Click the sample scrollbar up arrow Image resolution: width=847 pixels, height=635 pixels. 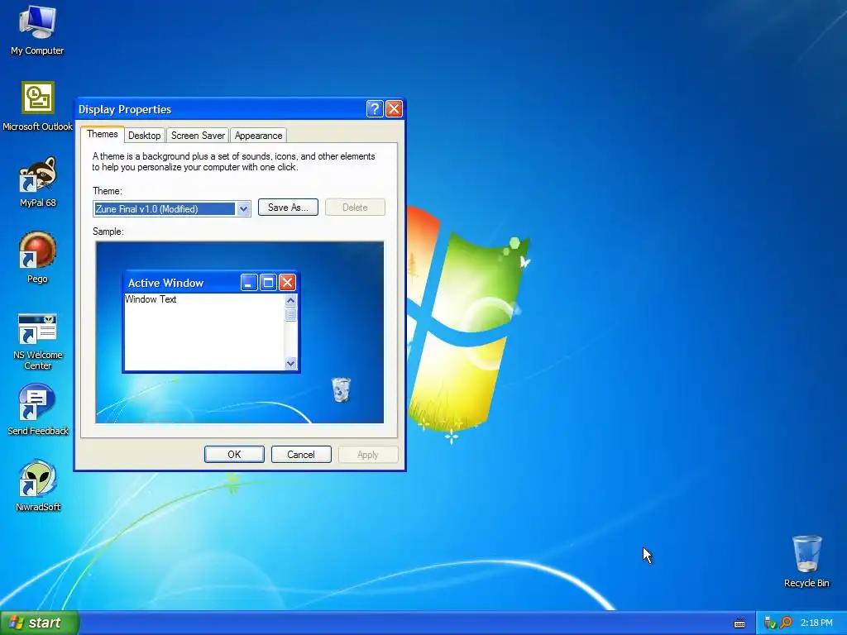click(290, 300)
